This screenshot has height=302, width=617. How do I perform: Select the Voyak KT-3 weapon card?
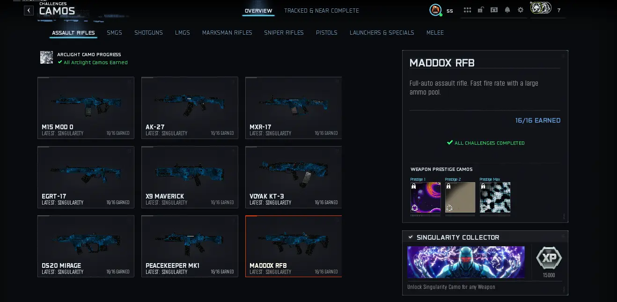[294, 177]
